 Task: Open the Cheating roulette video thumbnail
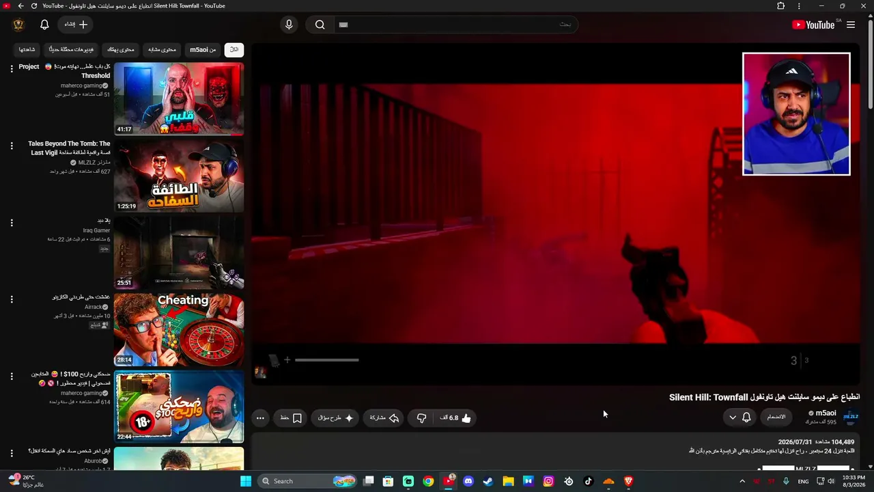[x=179, y=330]
